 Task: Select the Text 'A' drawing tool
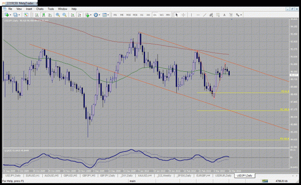(x=224, y=15)
